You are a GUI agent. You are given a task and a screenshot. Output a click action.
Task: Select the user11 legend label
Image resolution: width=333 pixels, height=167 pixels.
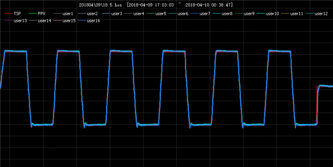click(x=297, y=14)
